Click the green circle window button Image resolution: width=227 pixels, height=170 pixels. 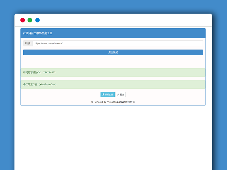point(30,20)
